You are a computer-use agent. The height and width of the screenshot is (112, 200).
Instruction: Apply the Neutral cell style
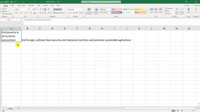[140, 9]
